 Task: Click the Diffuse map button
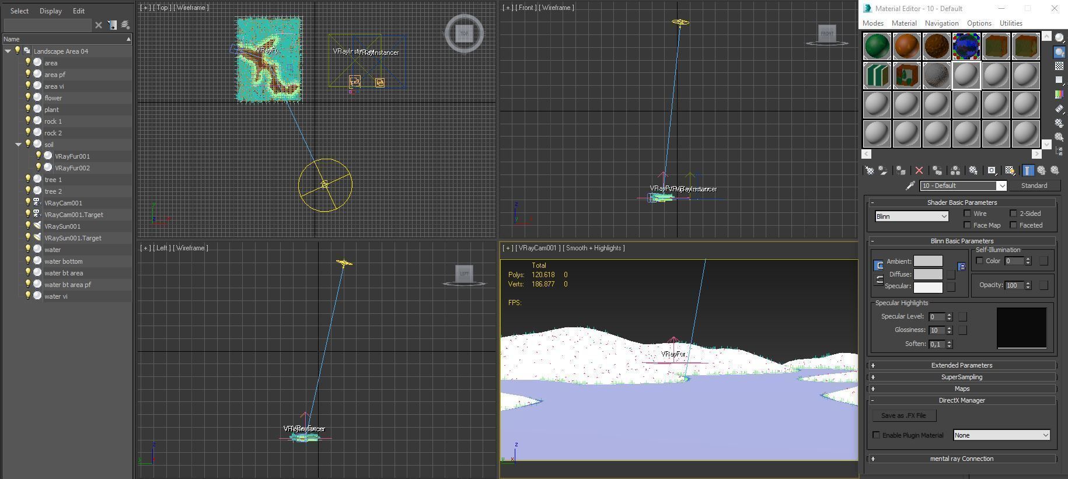951,274
